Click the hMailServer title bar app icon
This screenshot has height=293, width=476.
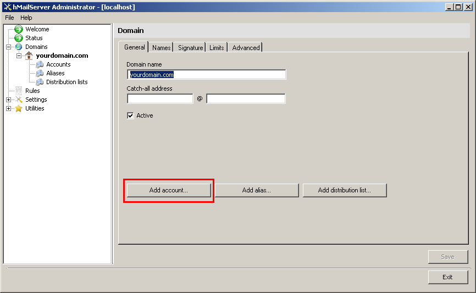pyautogui.click(x=8, y=7)
